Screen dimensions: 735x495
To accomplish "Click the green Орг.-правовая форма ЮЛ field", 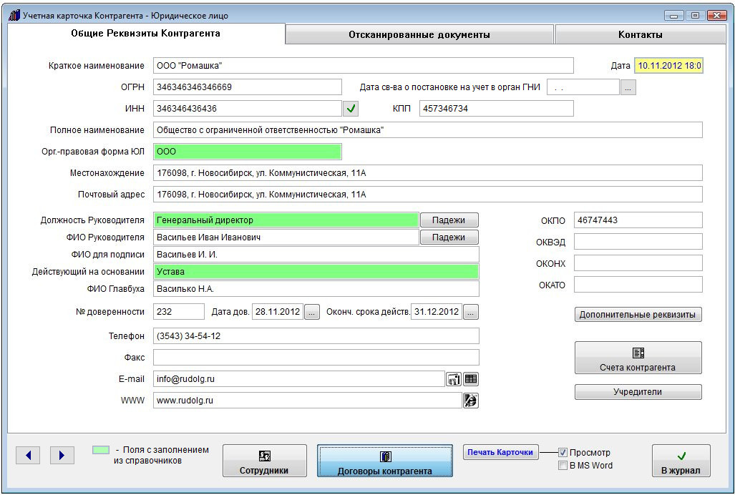I will pos(247,152).
